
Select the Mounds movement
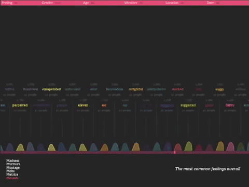coord(12,178)
